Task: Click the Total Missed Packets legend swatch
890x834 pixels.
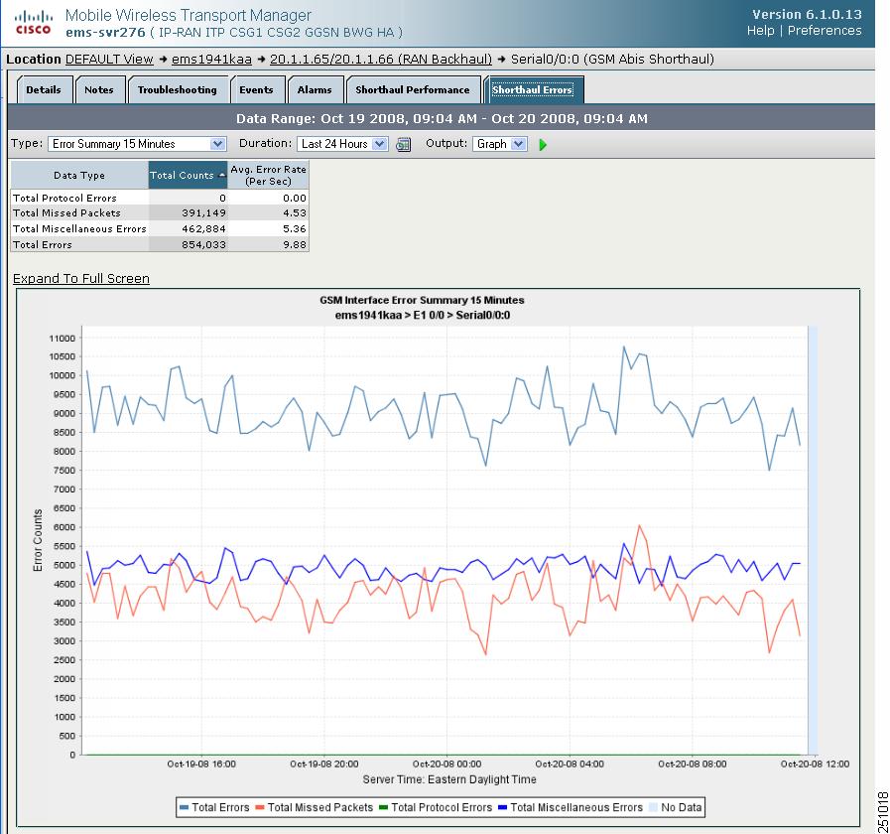Action: pos(260,807)
